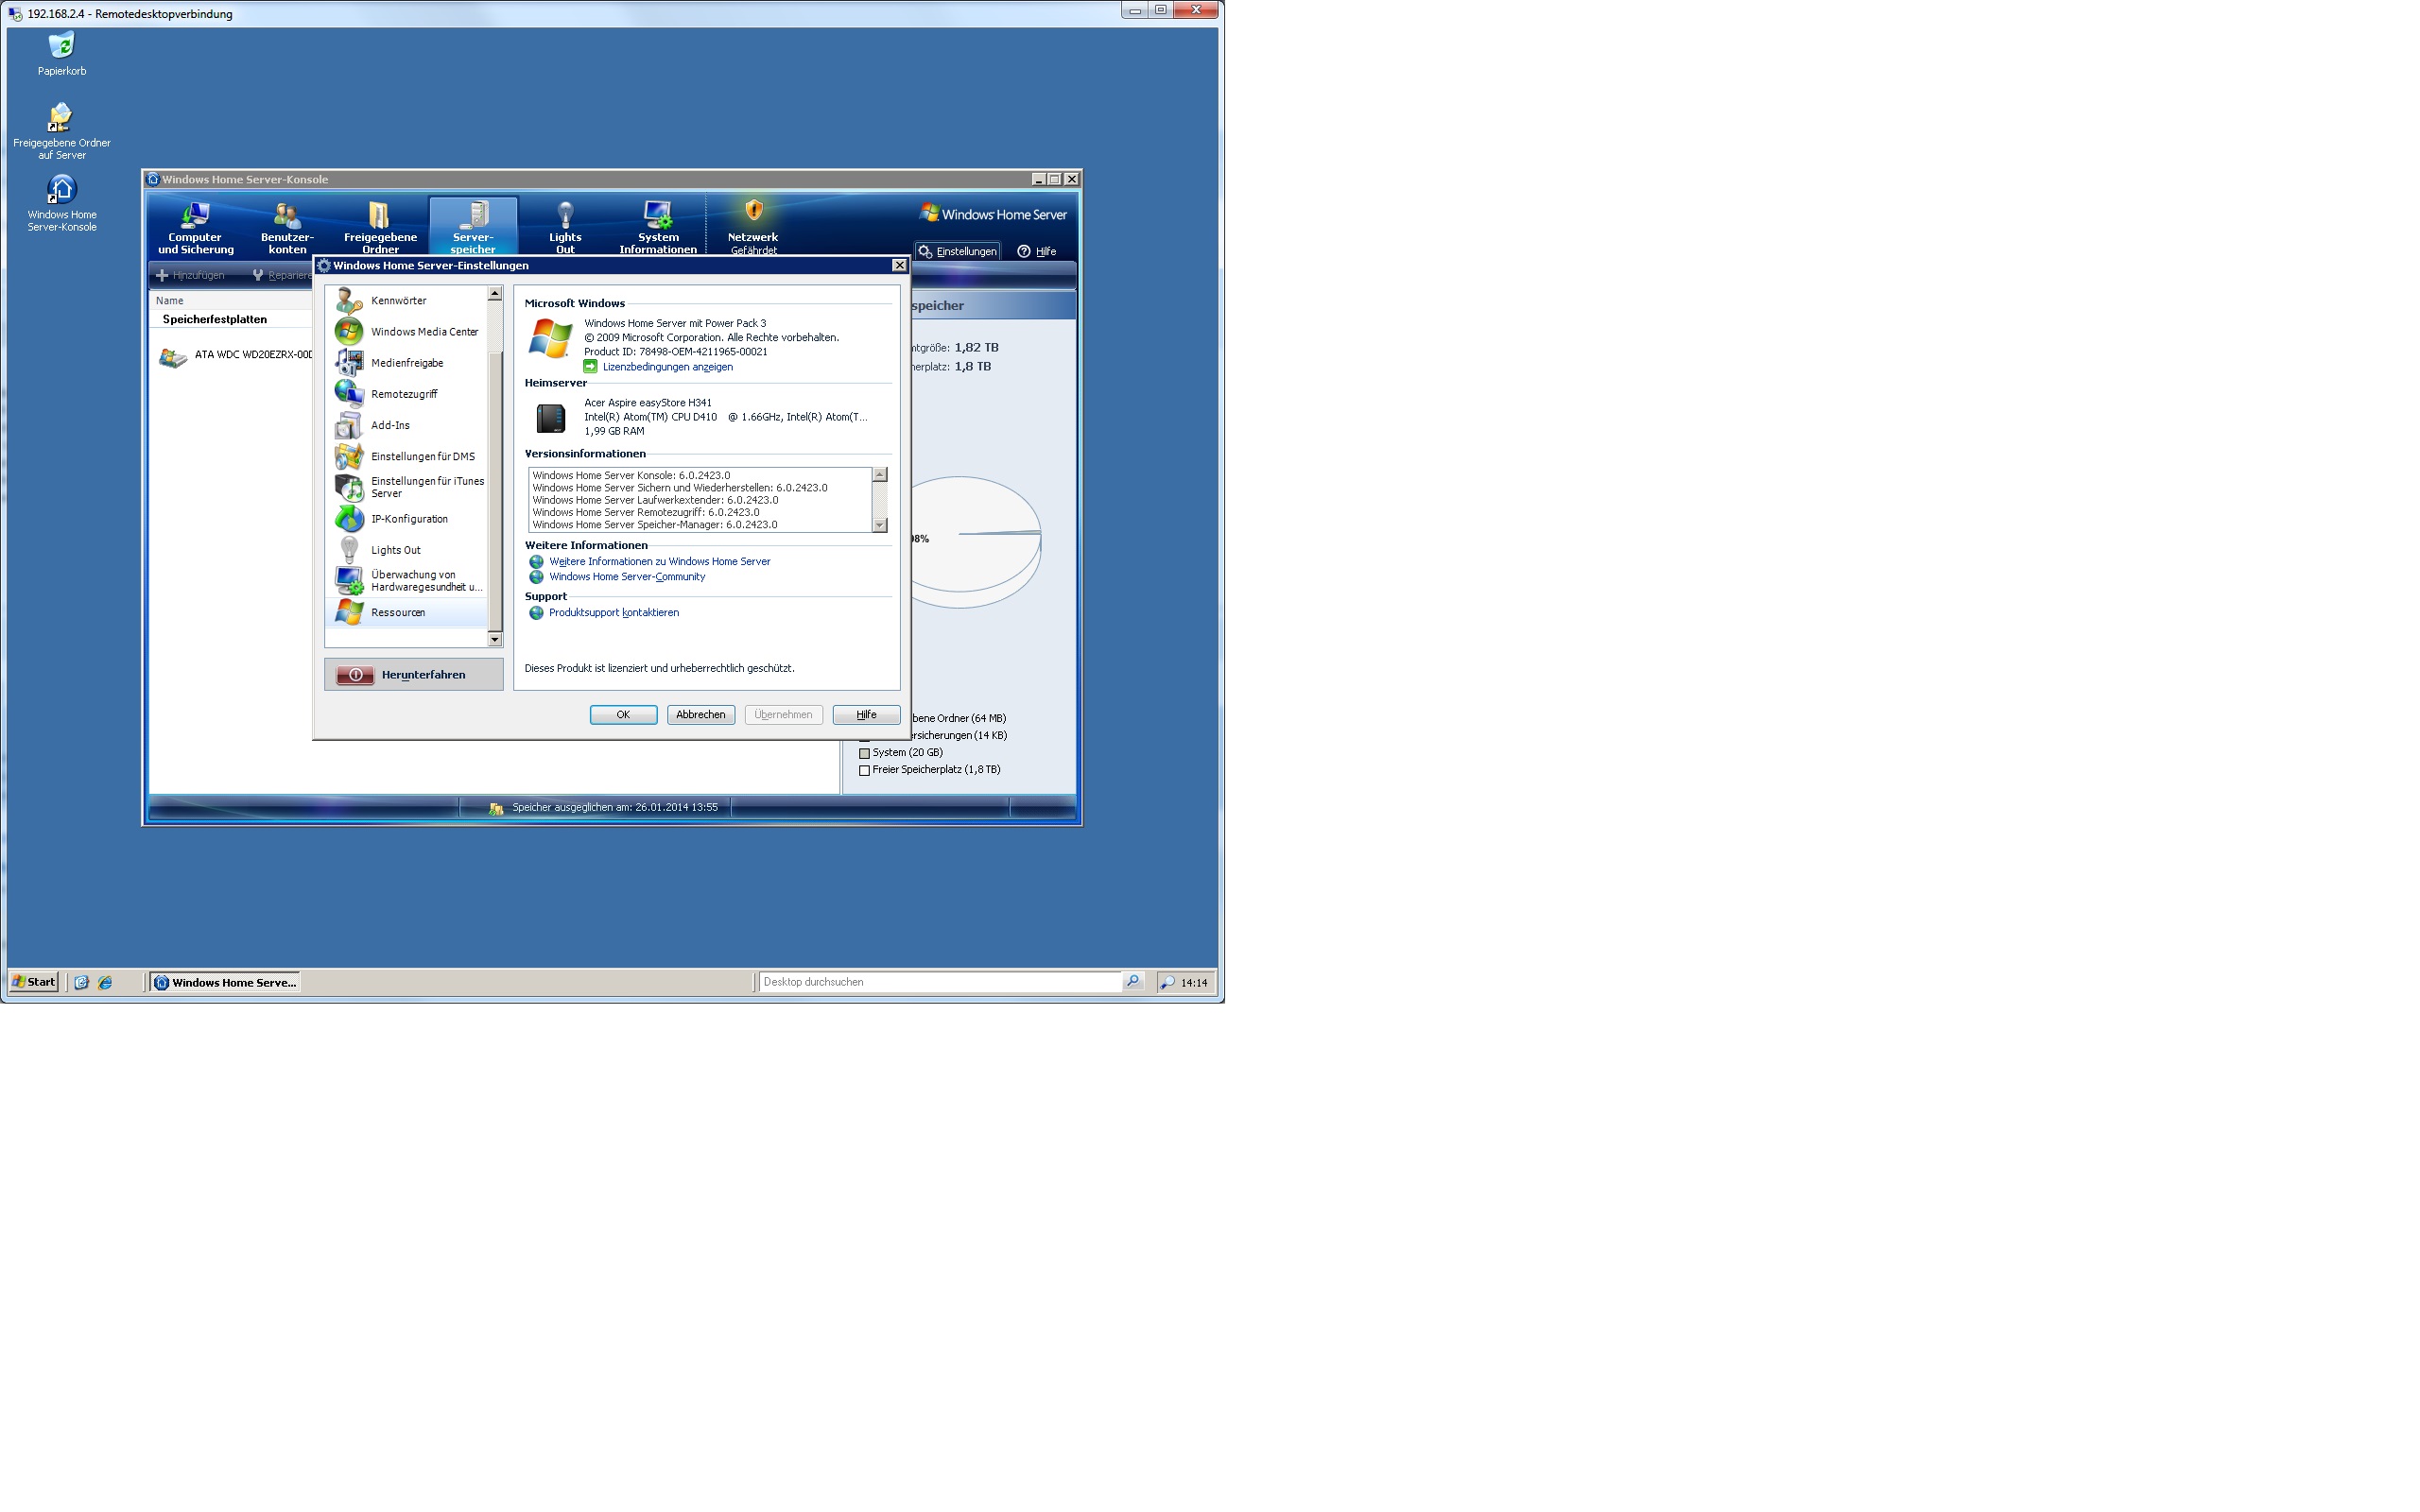Click Hilfe button in settings dialog
2420x1512 pixels.
pyautogui.click(x=866, y=715)
